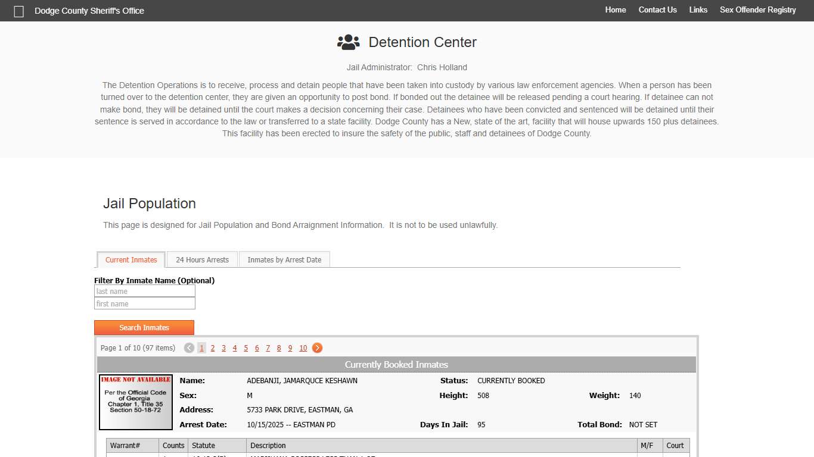Switch to Inmates by Arrest Date tab
The width and height of the screenshot is (814, 457).
[284, 260]
